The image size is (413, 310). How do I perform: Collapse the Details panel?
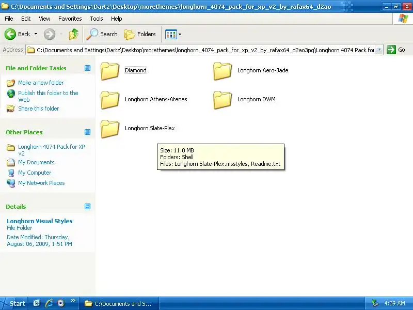click(88, 206)
